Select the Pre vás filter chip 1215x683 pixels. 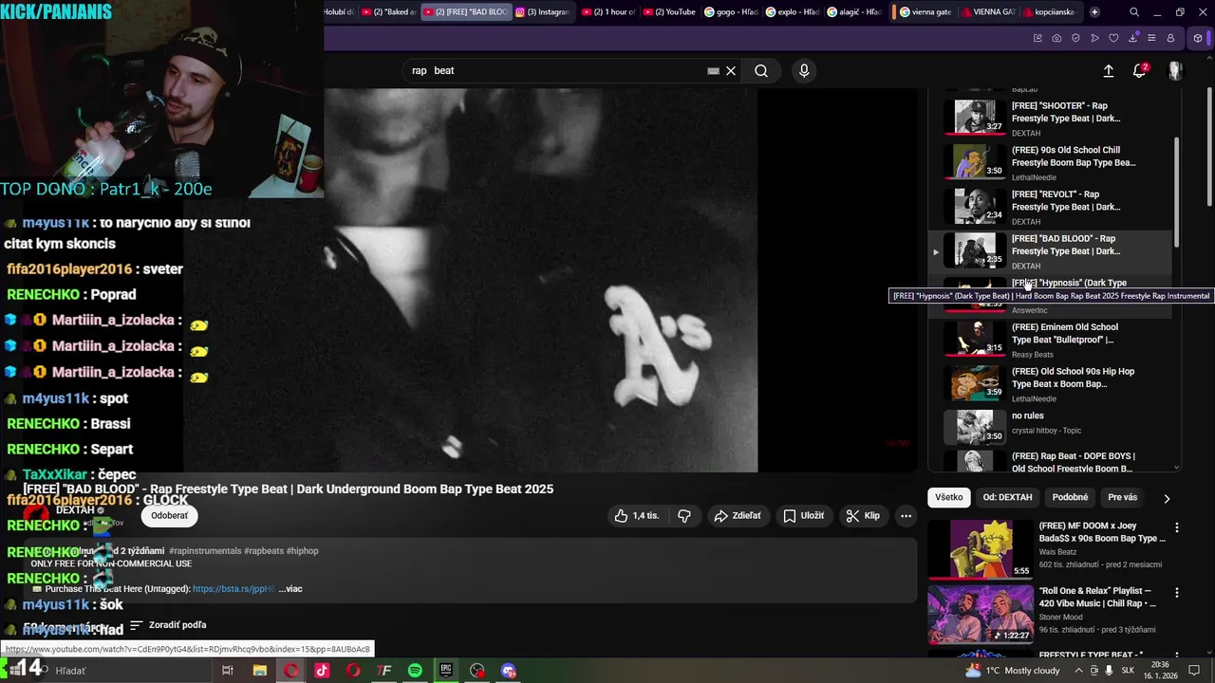pos(1122,498)
